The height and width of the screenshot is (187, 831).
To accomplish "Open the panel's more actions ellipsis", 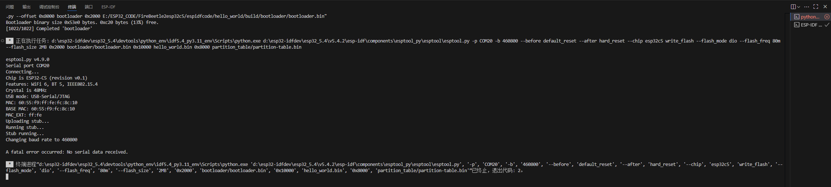I will (807, 7).
